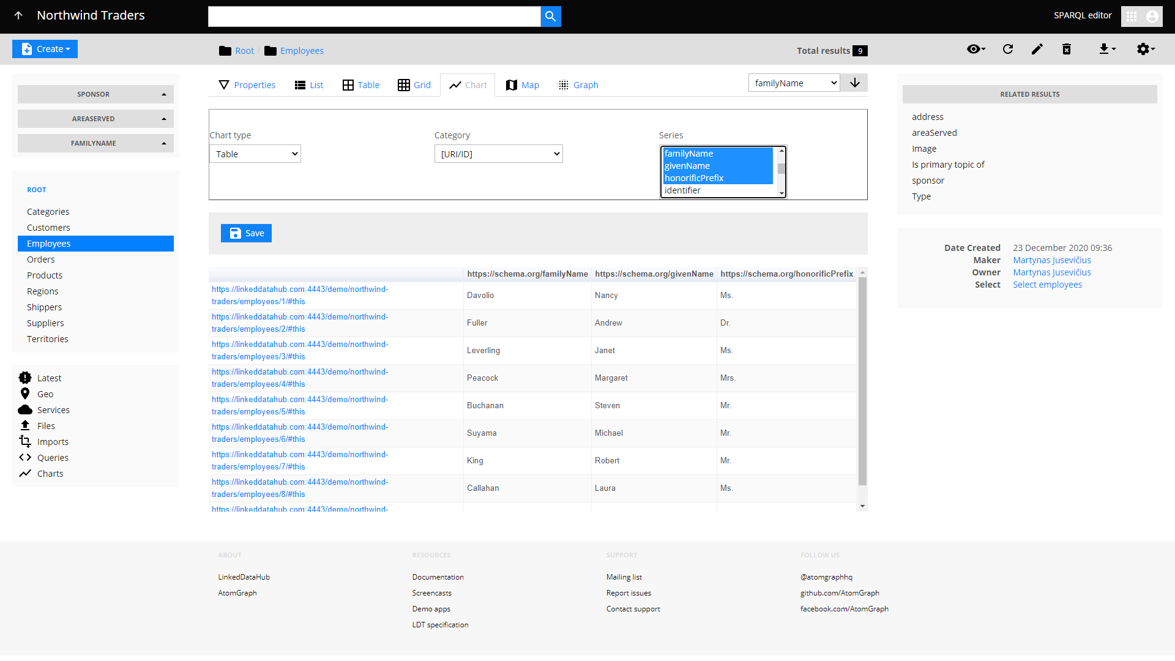The width and height of the screenshot is (1175, 661).
Task: Click the Employees folder icon in breadcrumb
Action: pos(270,51)
